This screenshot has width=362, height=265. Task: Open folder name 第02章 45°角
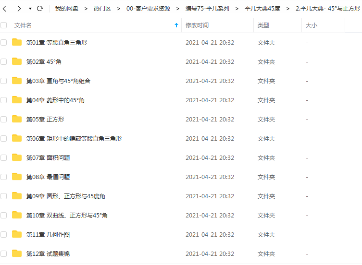(44, 62)
